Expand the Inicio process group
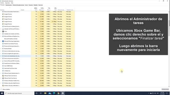Viewport: 170px width, 95px height. pos(1,31)
